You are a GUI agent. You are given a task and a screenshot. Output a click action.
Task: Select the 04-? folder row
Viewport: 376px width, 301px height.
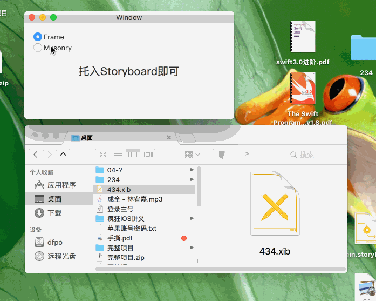coord(144,170)
